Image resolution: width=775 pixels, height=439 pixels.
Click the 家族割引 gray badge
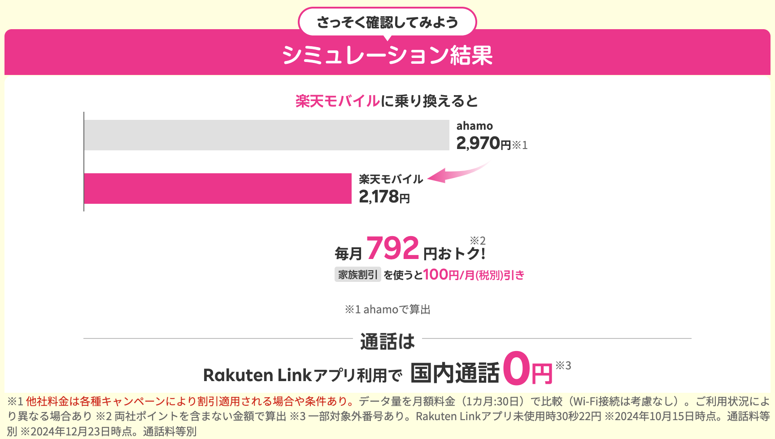coord(357,274)
